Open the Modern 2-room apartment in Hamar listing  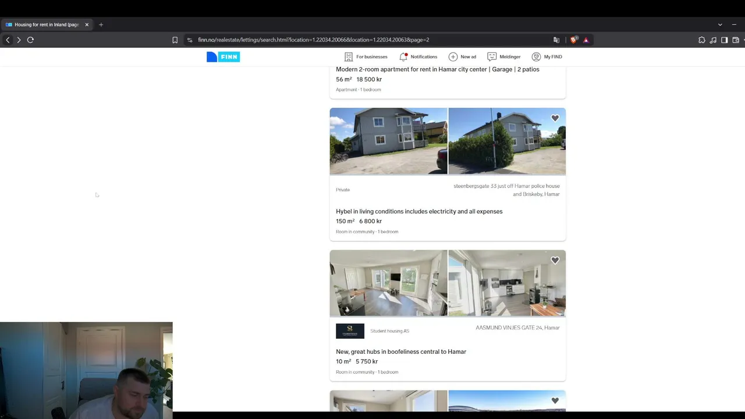[438, 69]
